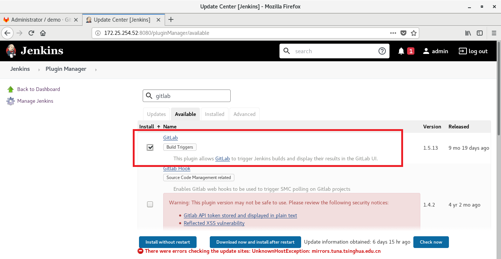Click the log out arrow icon

pyautogui.click(x=462, y=51)
